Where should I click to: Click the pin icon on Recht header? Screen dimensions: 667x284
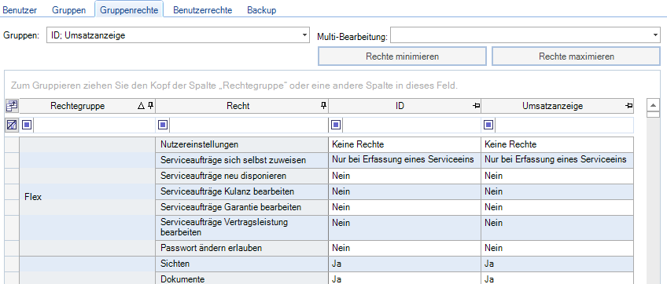point(324,106)
